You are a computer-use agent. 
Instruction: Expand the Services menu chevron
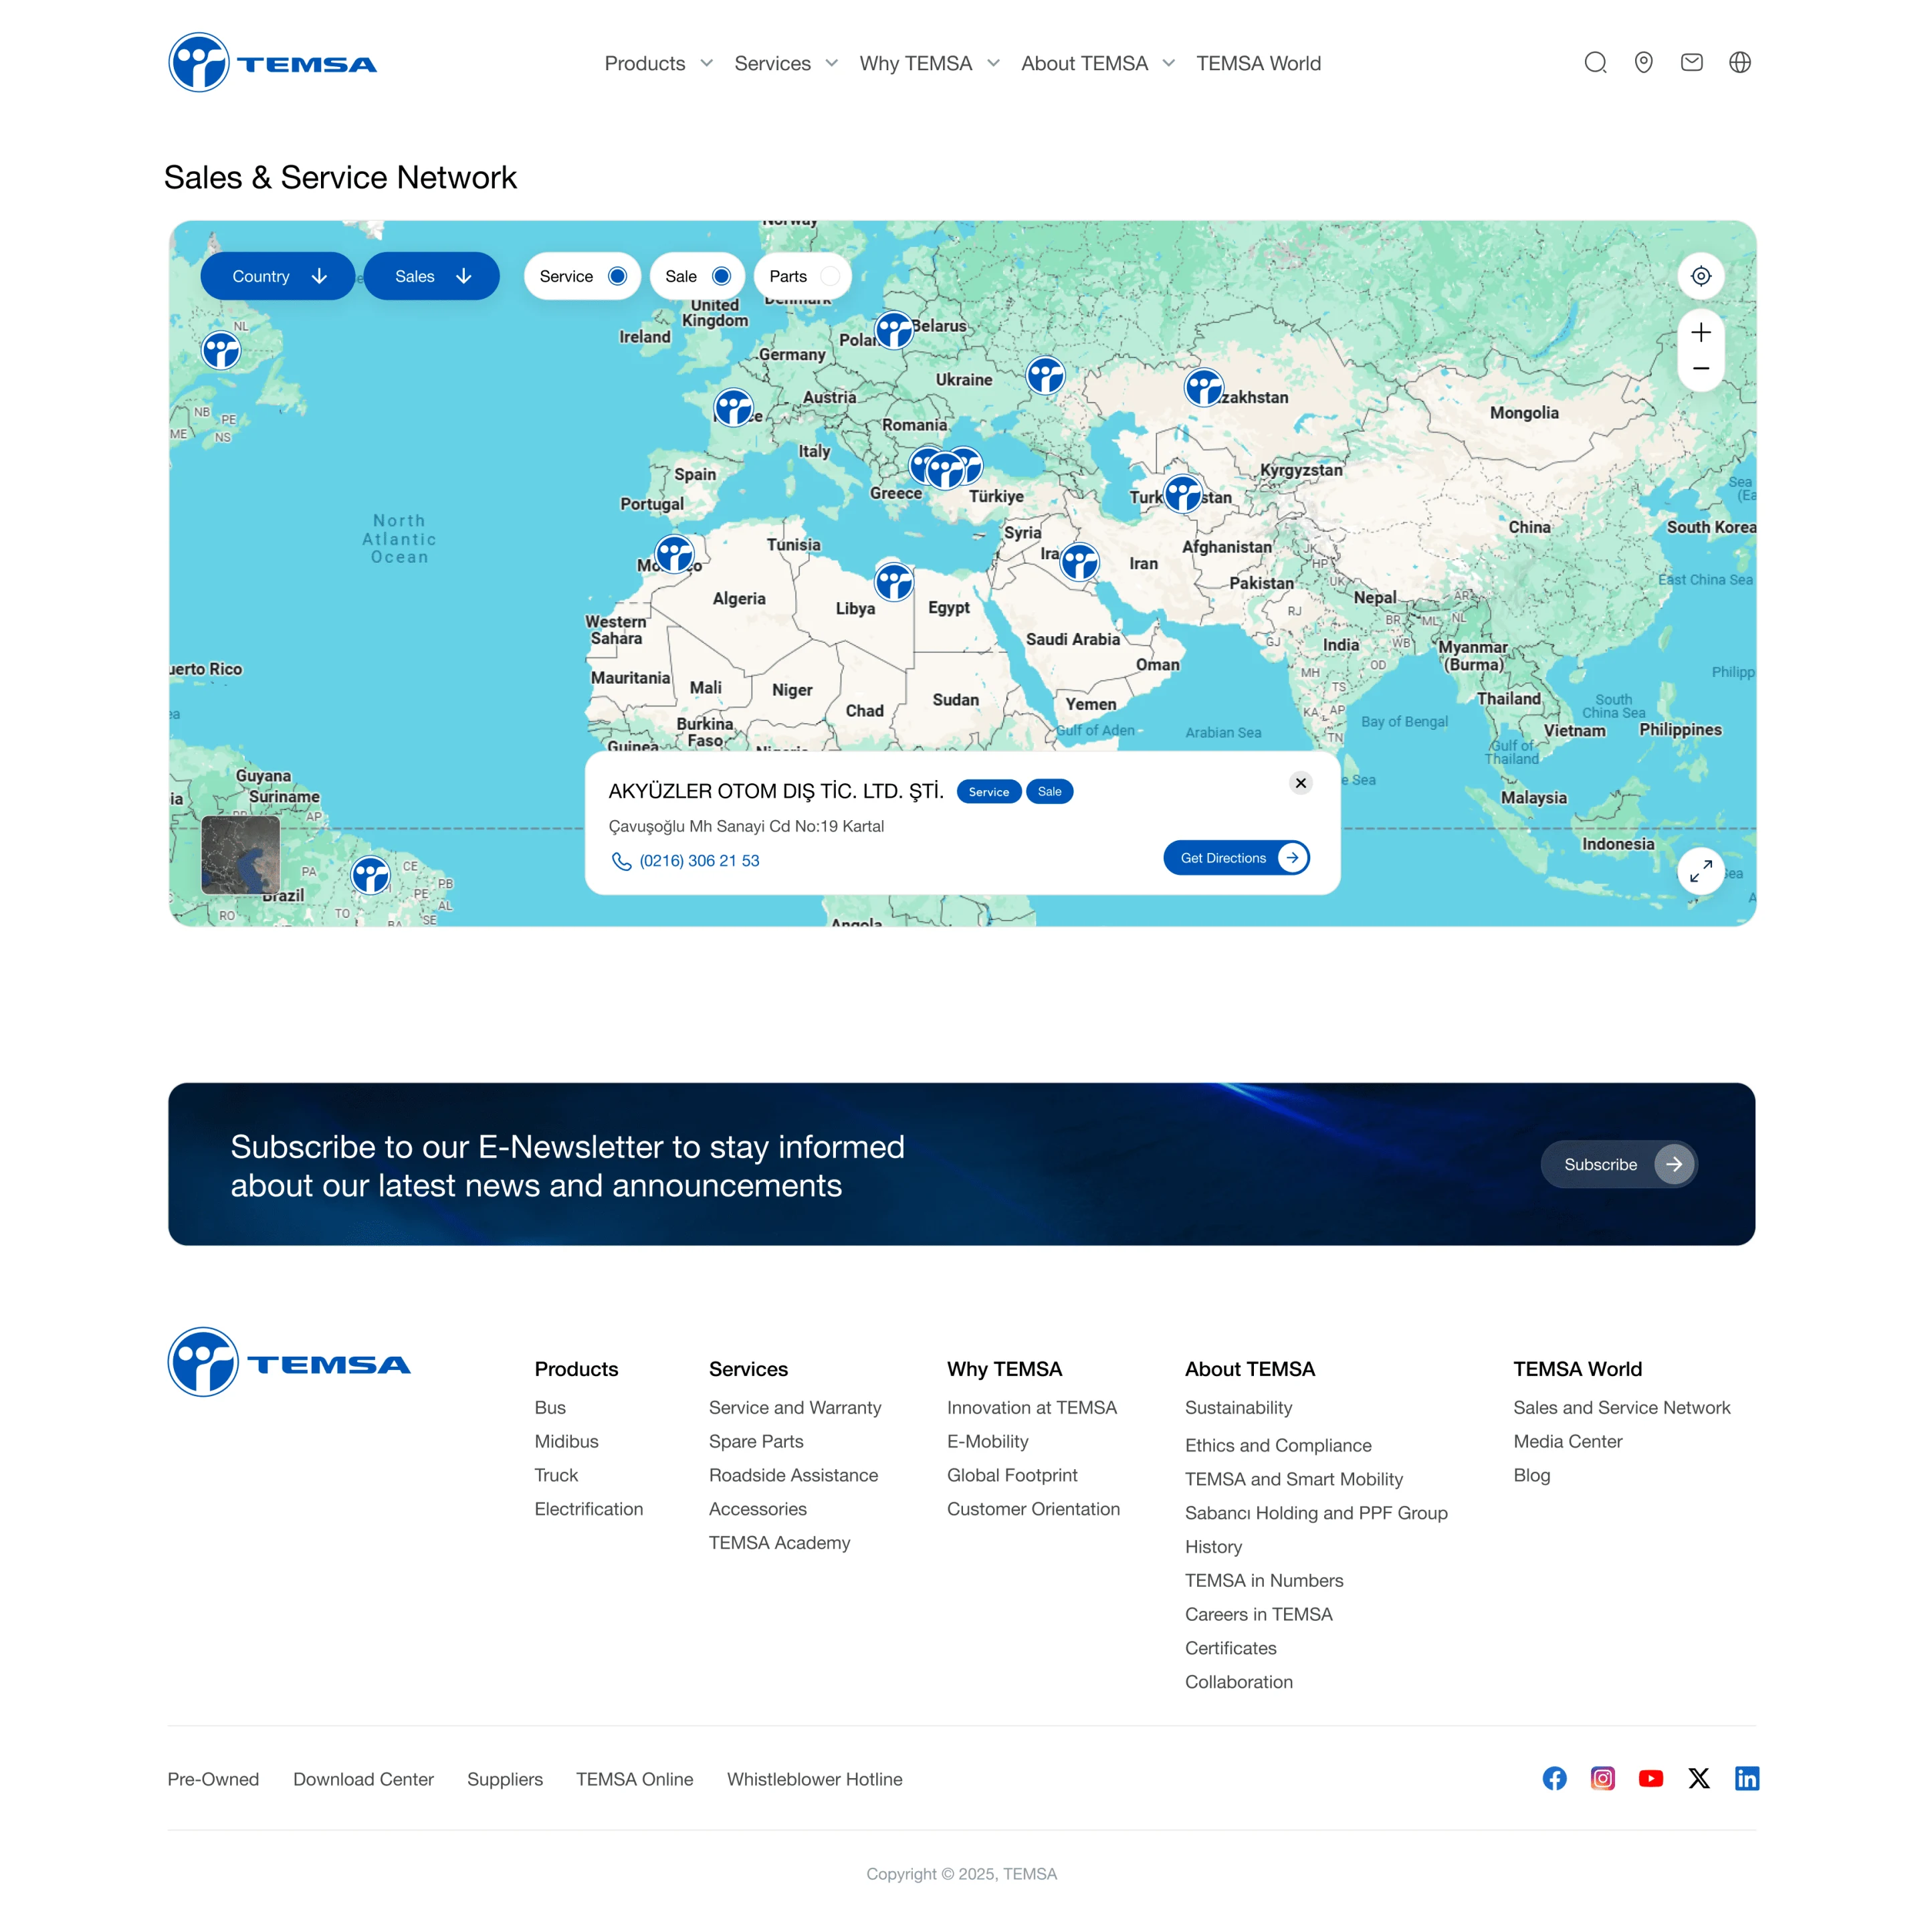pyautogui.click(x=831, y=63)
